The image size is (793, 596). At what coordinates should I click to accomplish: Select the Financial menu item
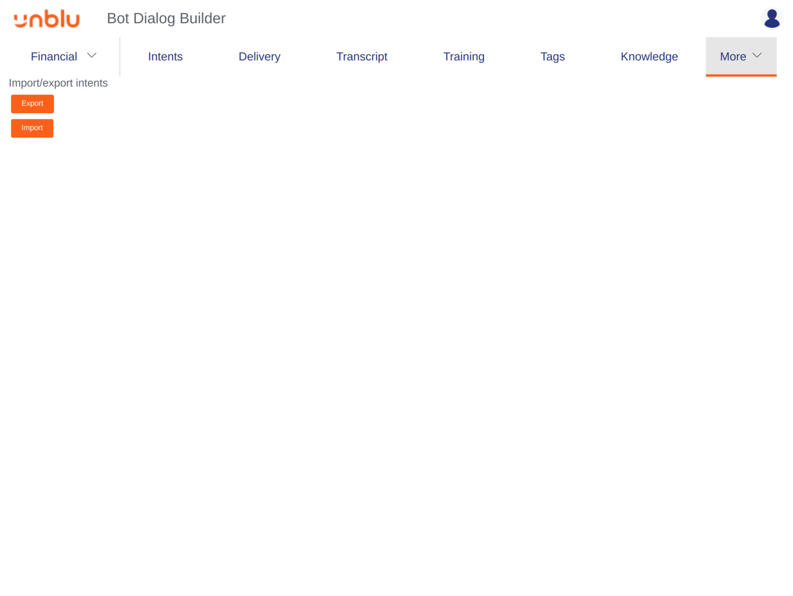pos(54,56)
